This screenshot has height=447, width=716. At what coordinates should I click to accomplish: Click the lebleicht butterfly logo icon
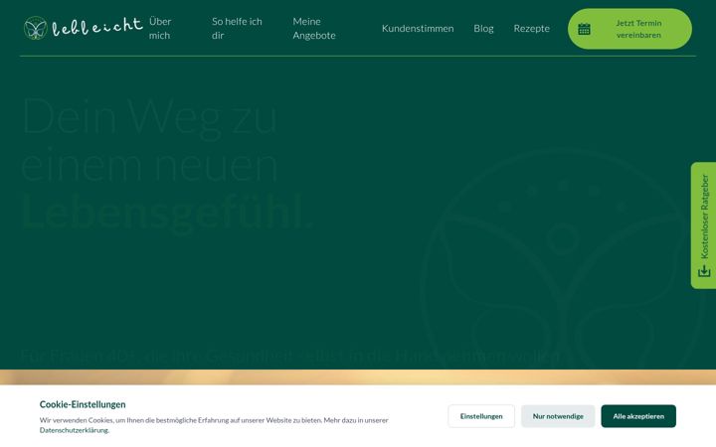[x=35, y=28]
